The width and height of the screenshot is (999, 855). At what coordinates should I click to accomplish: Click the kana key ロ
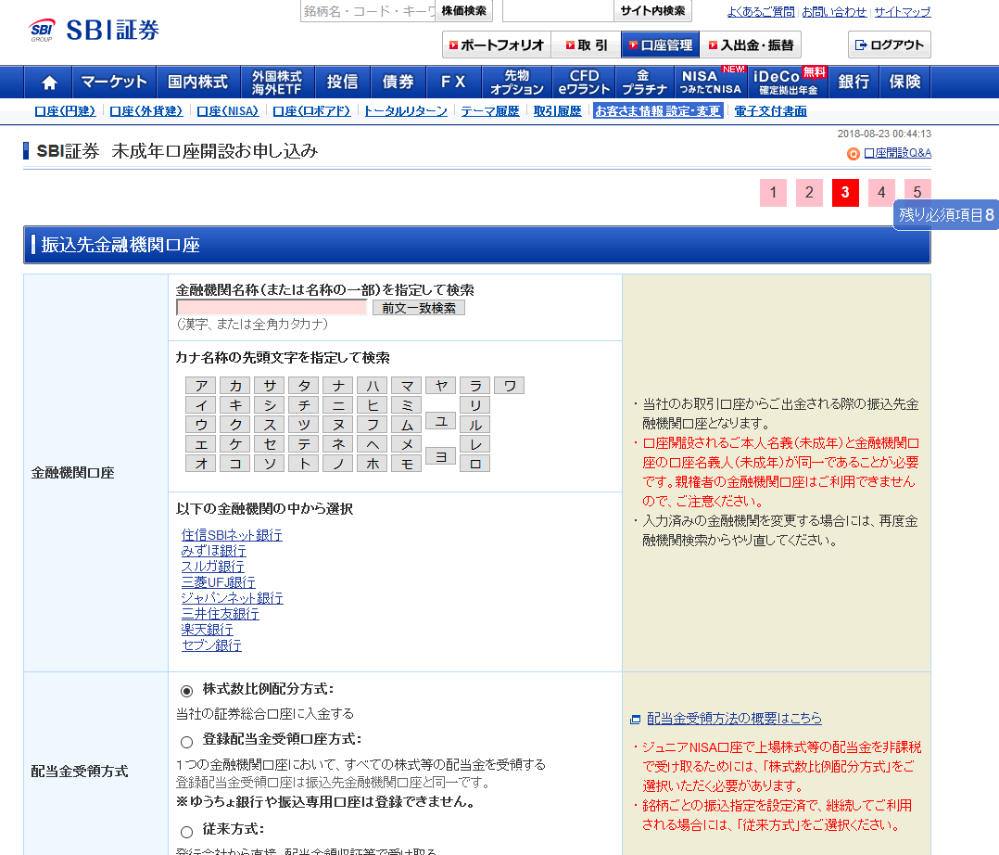pos(475,464)
